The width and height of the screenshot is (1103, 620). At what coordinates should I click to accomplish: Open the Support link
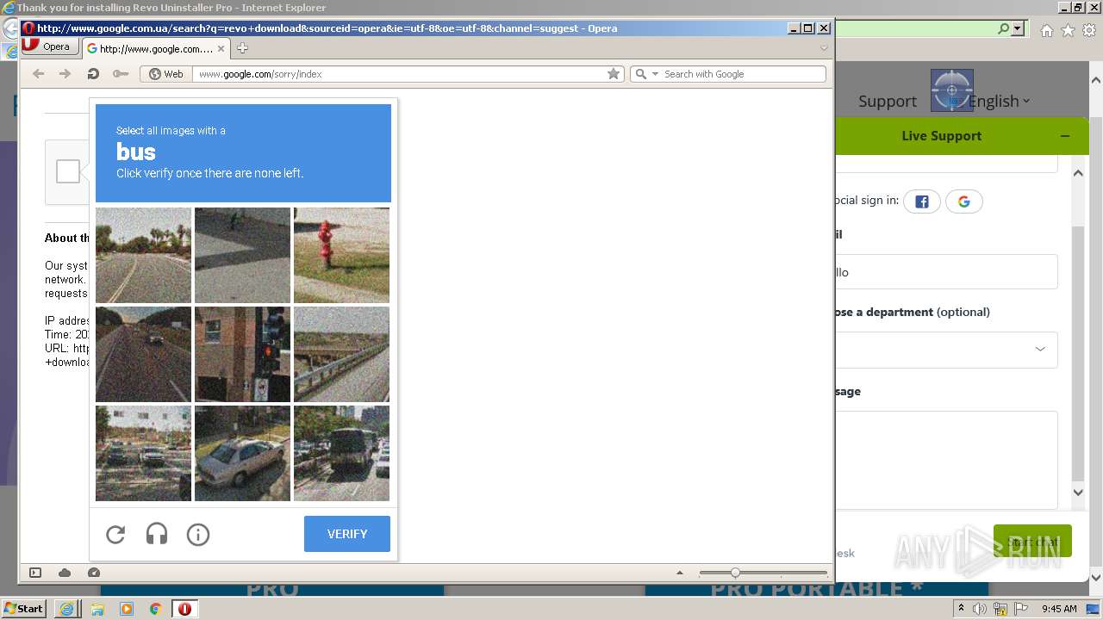click(x=888, y=102)
